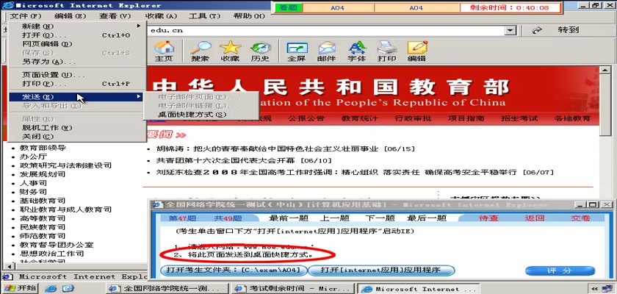Choose 打印(P)... in File menu
This screenshot has height=294, width=617.
point(77,84)
